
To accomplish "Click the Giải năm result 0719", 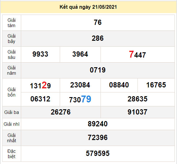I will pos(98,70).
